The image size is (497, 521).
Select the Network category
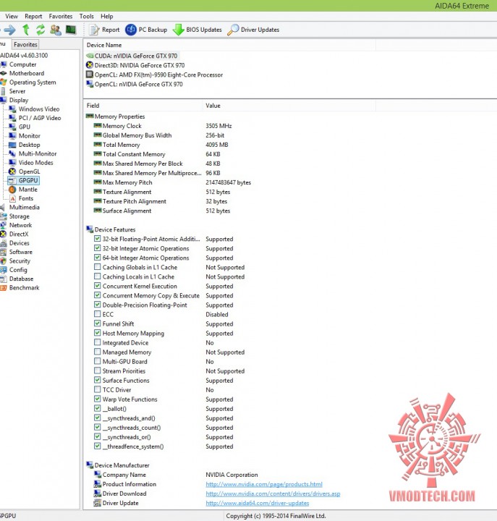tap(20, 225)
